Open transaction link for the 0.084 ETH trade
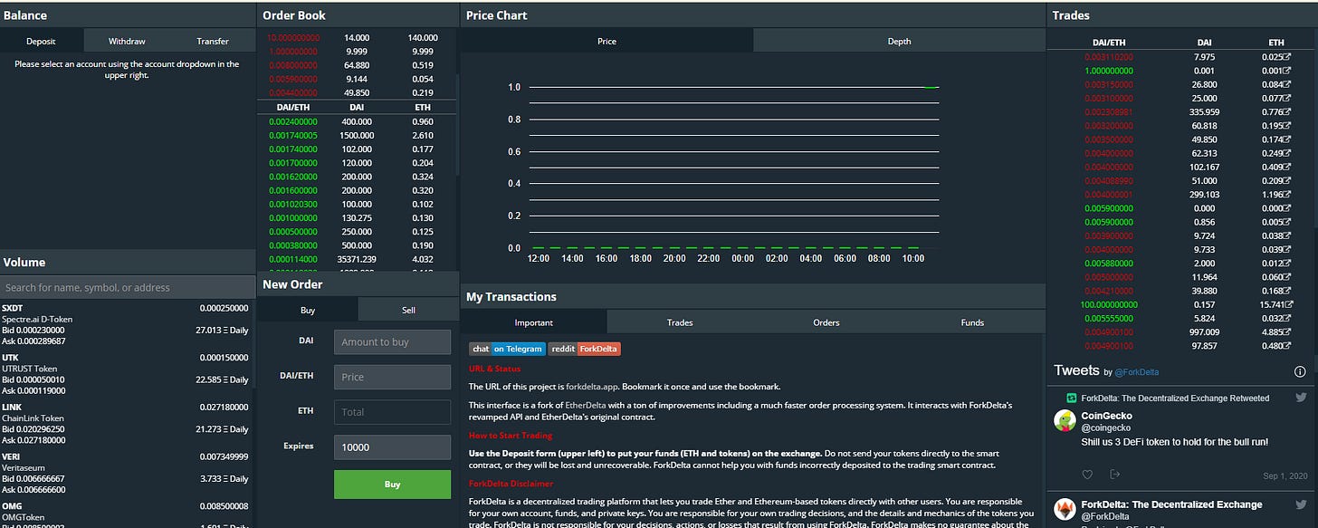 coord(1289,84)
